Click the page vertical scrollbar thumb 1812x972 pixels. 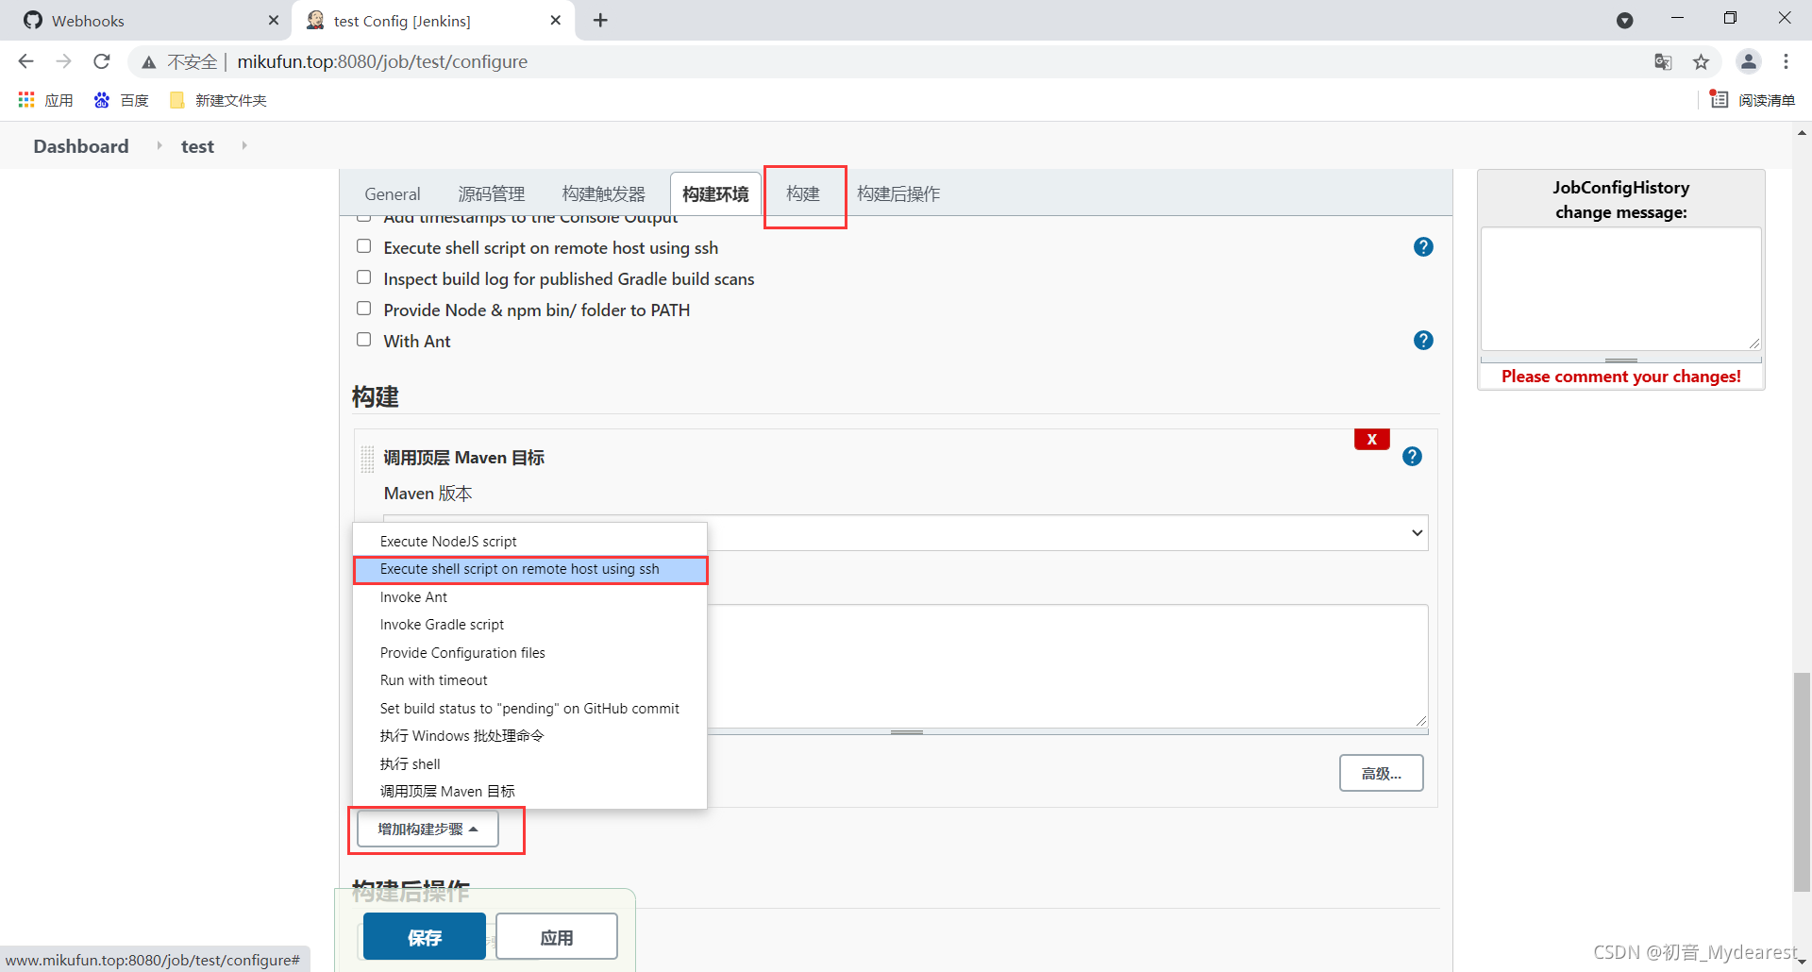coord(1803,781)
